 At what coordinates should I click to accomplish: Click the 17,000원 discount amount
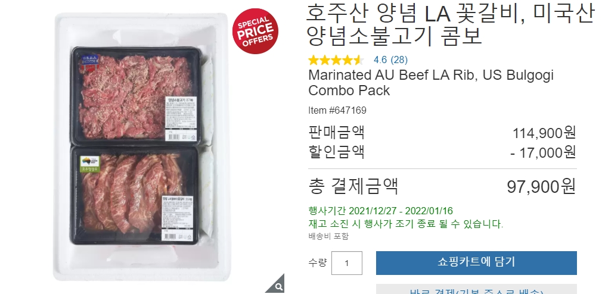coord(543,152)
